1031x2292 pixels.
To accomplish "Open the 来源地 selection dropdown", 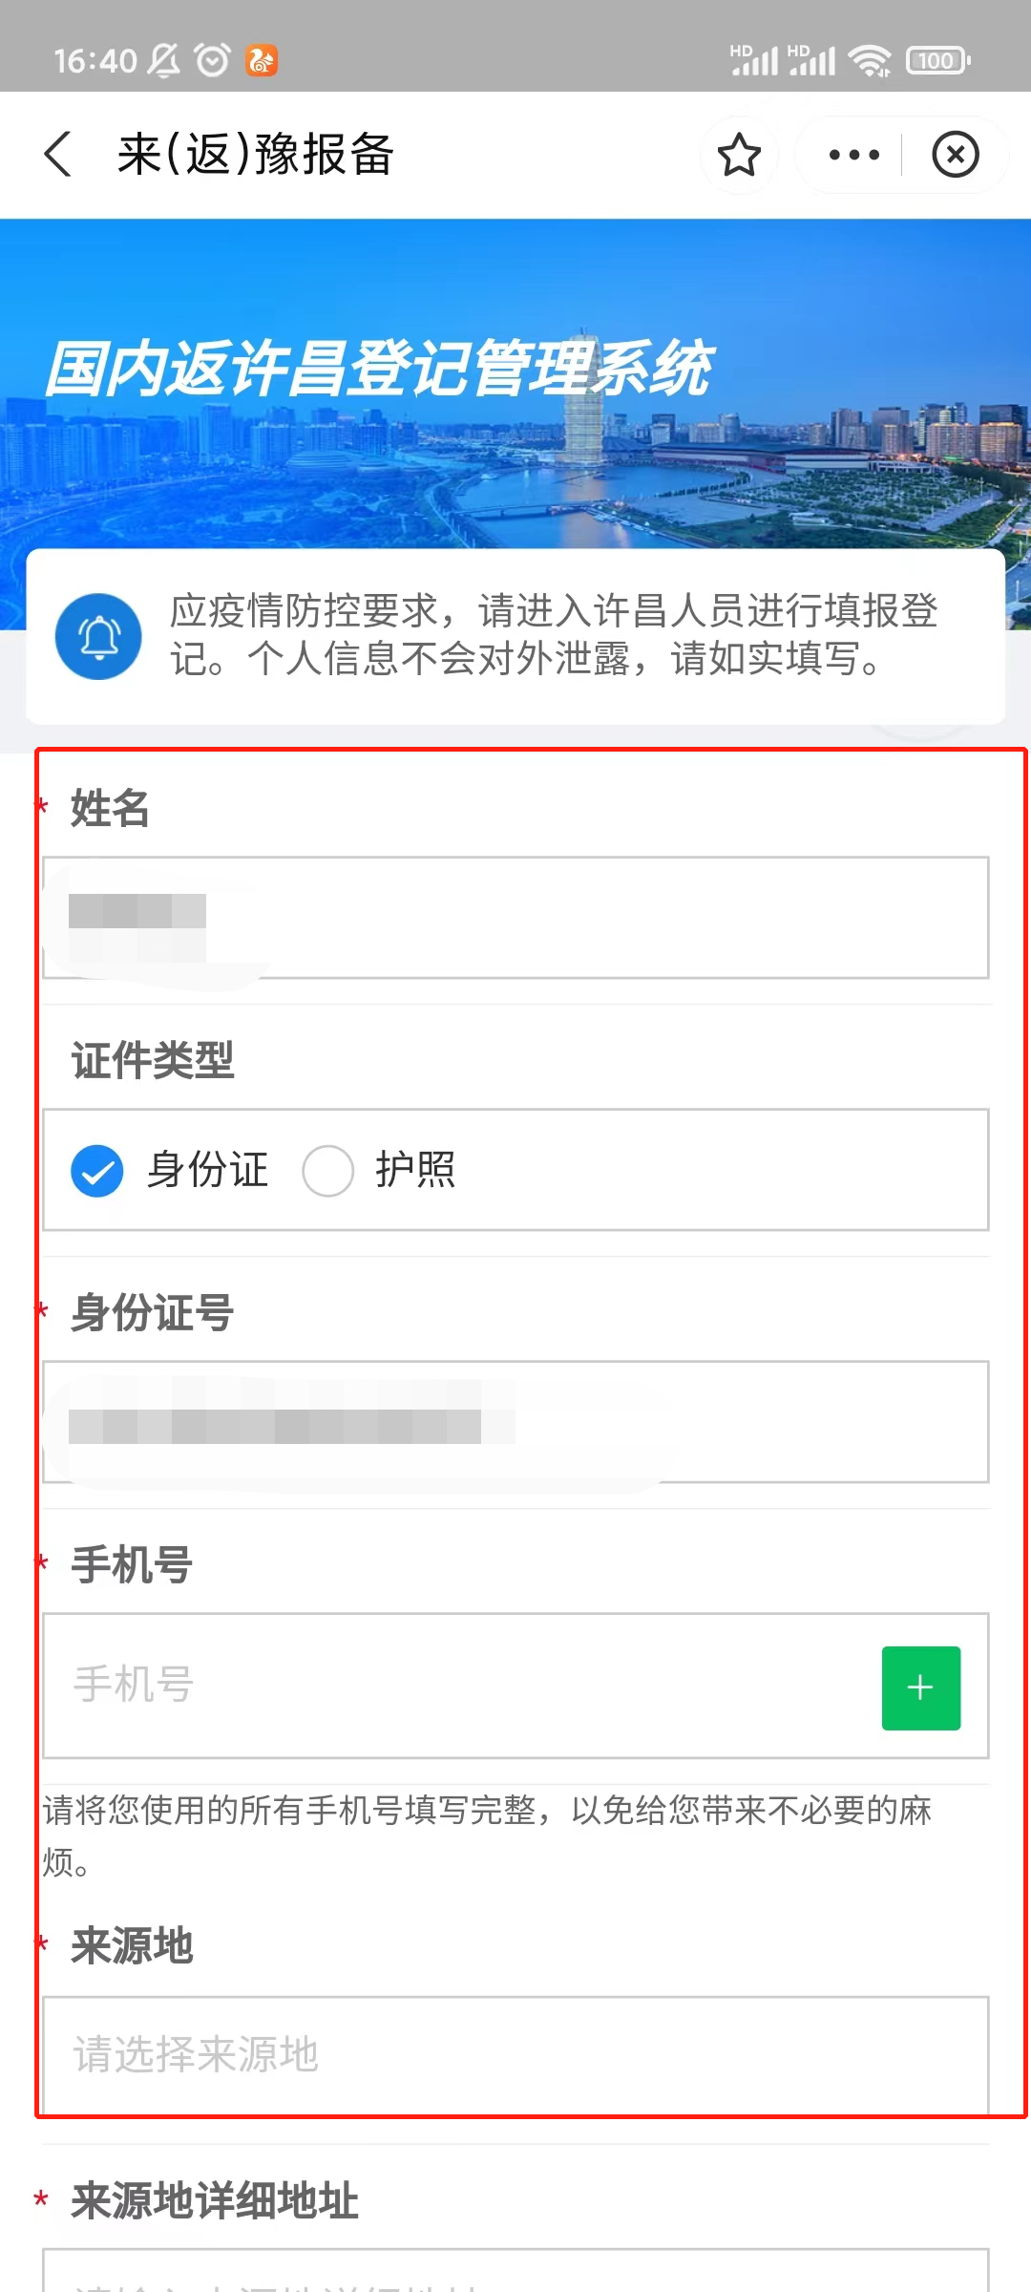I will coord(515,2054).
